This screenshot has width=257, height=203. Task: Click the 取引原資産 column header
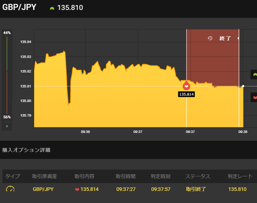coord(44,176)
